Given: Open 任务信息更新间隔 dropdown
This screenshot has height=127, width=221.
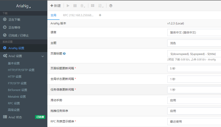Looking at the screenshot, I should [x=194, y=90].
